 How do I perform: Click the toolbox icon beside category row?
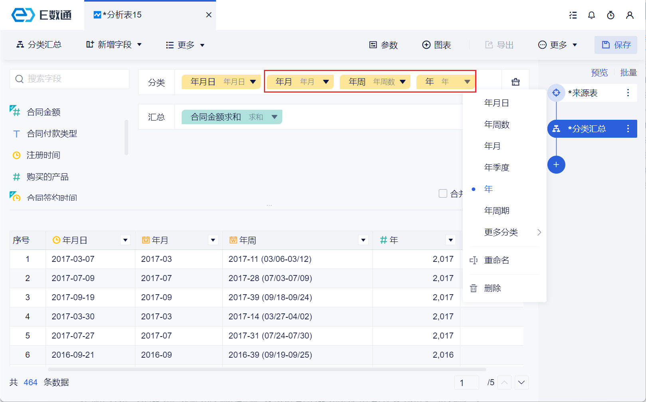[x=515, y=82]
